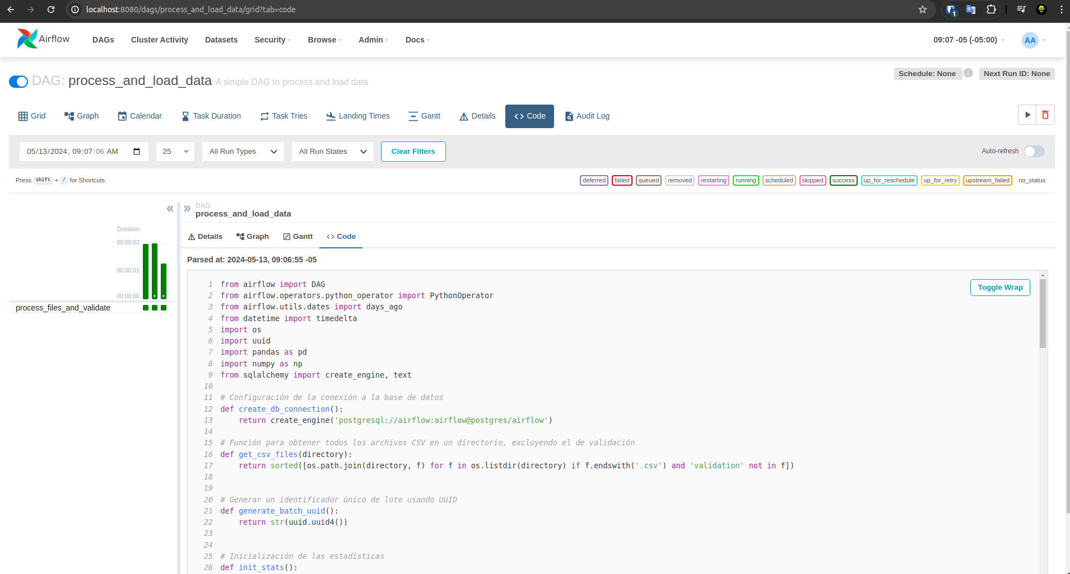Click Toggle Wrap button

coord(1000,288)
